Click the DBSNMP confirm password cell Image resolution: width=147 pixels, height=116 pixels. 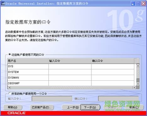click(x=113, y=83)
